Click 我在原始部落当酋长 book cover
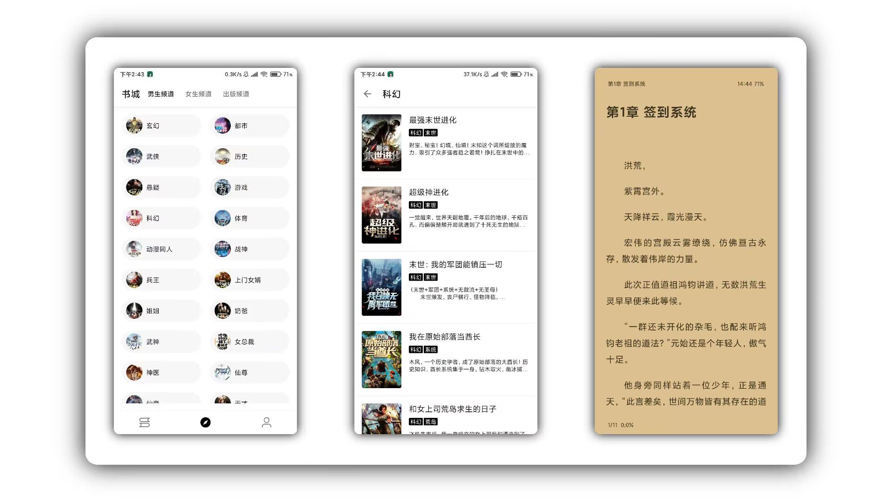This screenshot has height=502, width=892. tap(380, 358)
